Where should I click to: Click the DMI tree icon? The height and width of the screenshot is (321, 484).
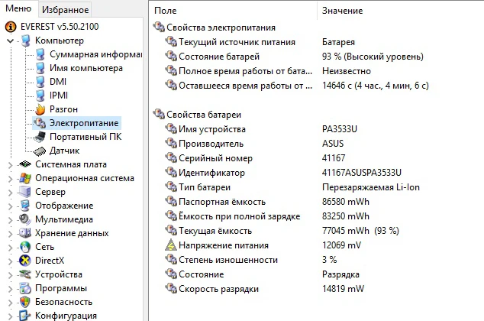[40, 82]
